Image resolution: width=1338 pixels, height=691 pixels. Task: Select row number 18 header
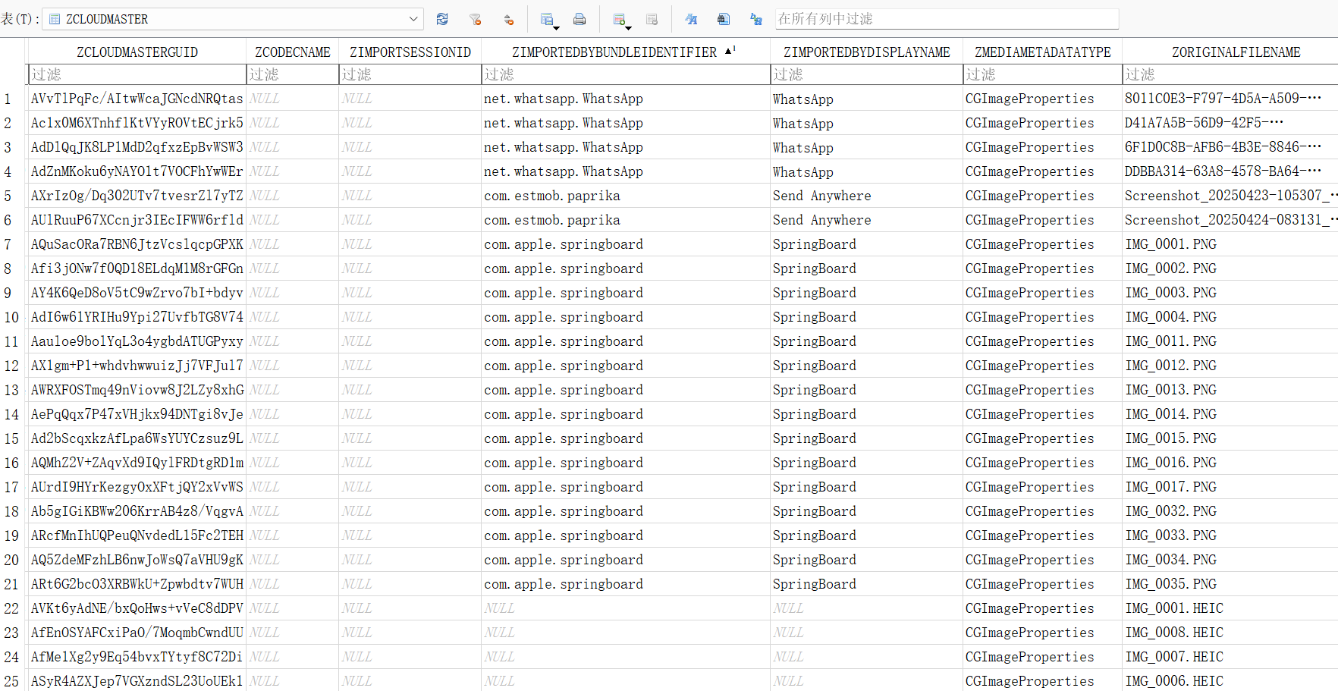coord(13,511)
